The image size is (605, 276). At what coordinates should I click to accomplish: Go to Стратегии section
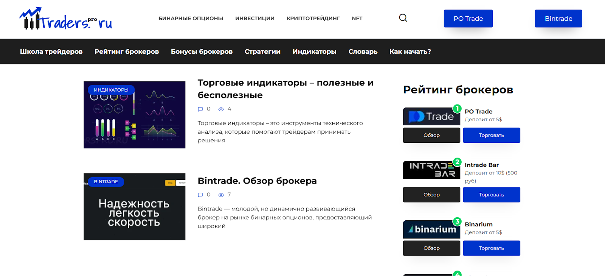pos(262,51)
